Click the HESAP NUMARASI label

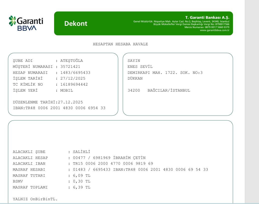30,73
